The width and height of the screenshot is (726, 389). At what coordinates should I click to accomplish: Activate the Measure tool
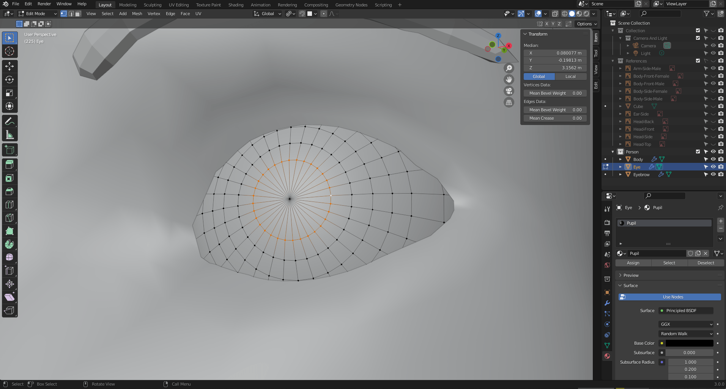click(x=9, y=134)
